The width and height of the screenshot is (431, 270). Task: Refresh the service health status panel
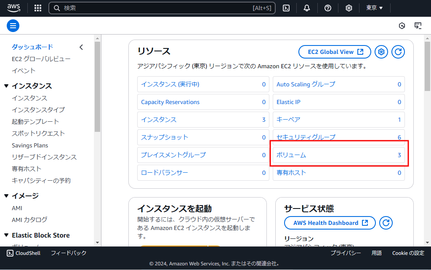click(x=386, y=223)
